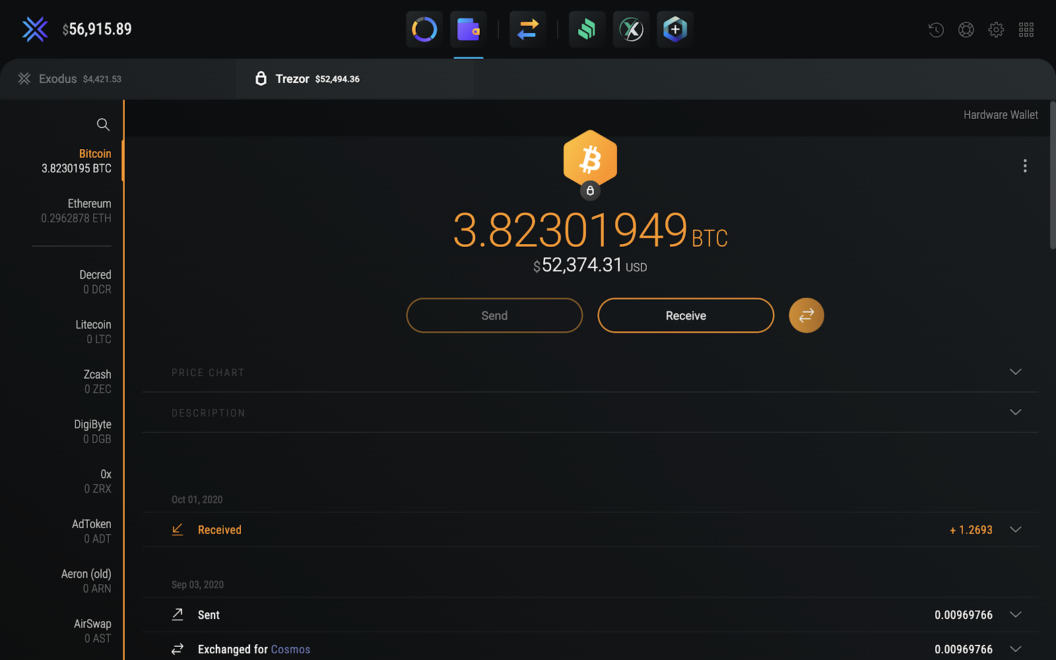The image size is (1056, 660).
Task: Open the Sports X app icon
Action: 631,29
